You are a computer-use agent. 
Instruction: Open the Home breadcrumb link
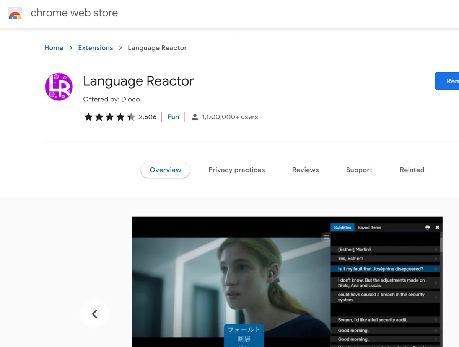(x=54, y=48)
